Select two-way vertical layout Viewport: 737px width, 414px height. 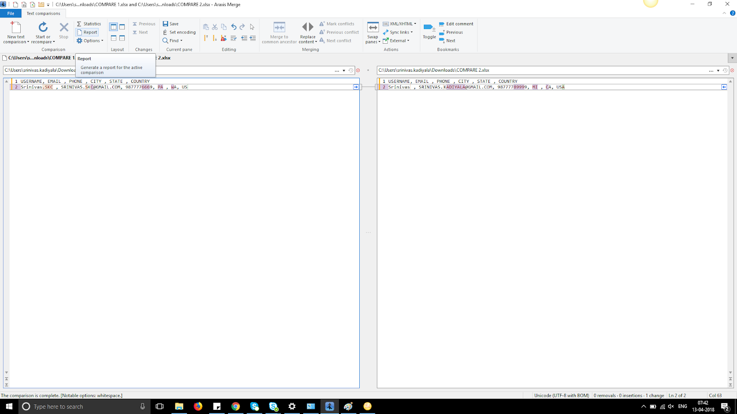pos(113,27)
